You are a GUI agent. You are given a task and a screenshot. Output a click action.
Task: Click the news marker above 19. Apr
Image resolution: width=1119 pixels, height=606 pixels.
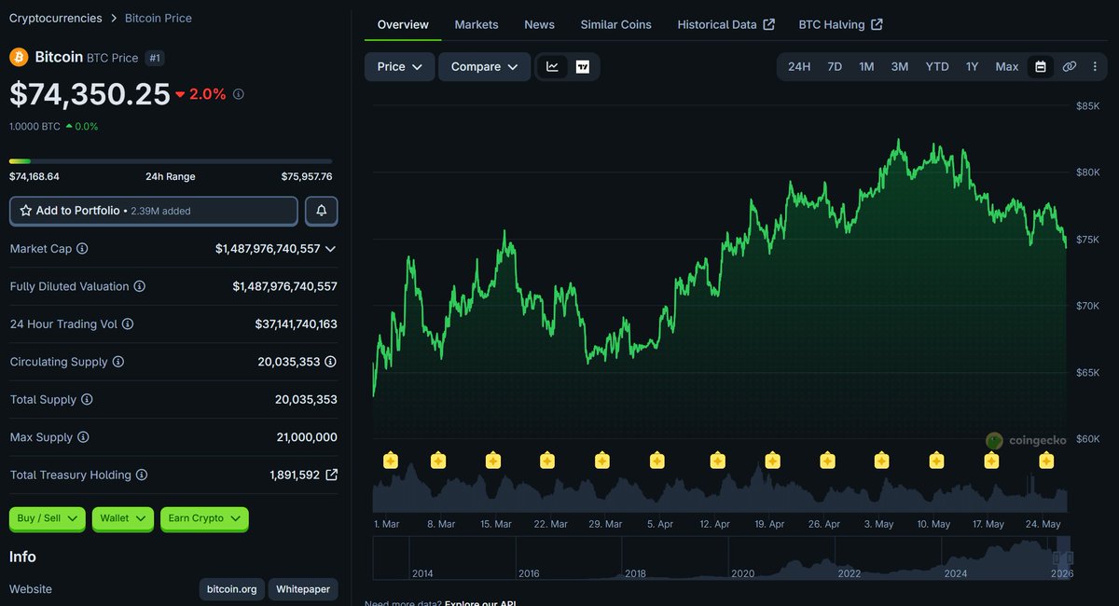[772, 460]
